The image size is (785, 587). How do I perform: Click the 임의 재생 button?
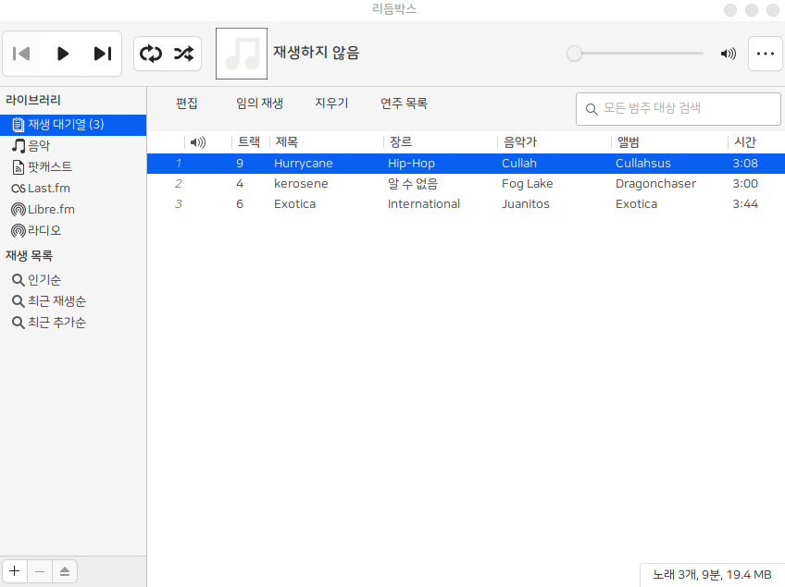point(259,104)
